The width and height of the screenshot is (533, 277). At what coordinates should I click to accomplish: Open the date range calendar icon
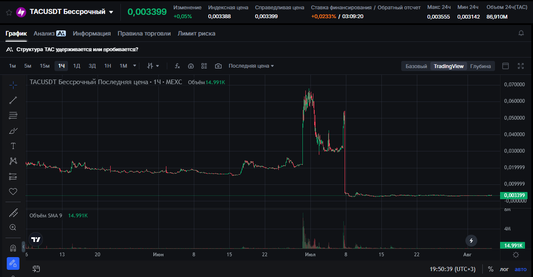[x=36, y=269]
